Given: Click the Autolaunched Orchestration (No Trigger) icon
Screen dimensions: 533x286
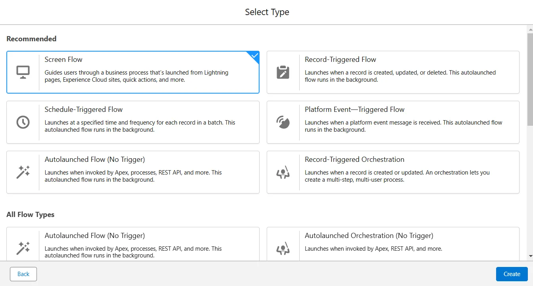Looking at the screenshot, I should [x=283, y=249].
